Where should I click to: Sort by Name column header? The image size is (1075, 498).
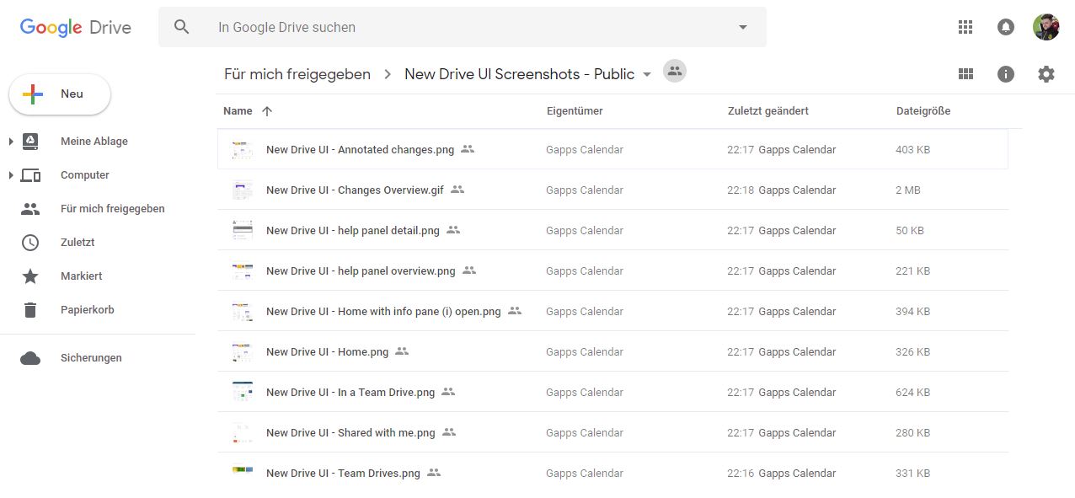click(x=238, y=111)
